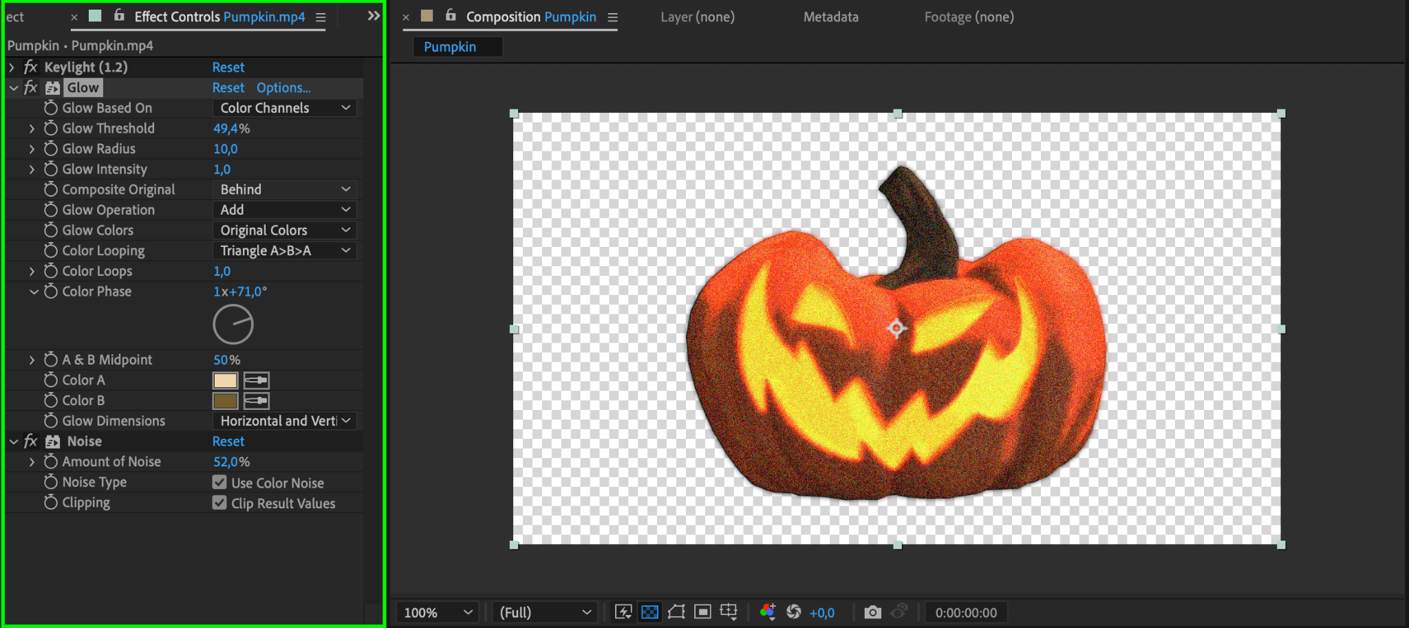Click the Reset Exposure aperture icon
This screenshot has width=1409, height=628.
793,611
